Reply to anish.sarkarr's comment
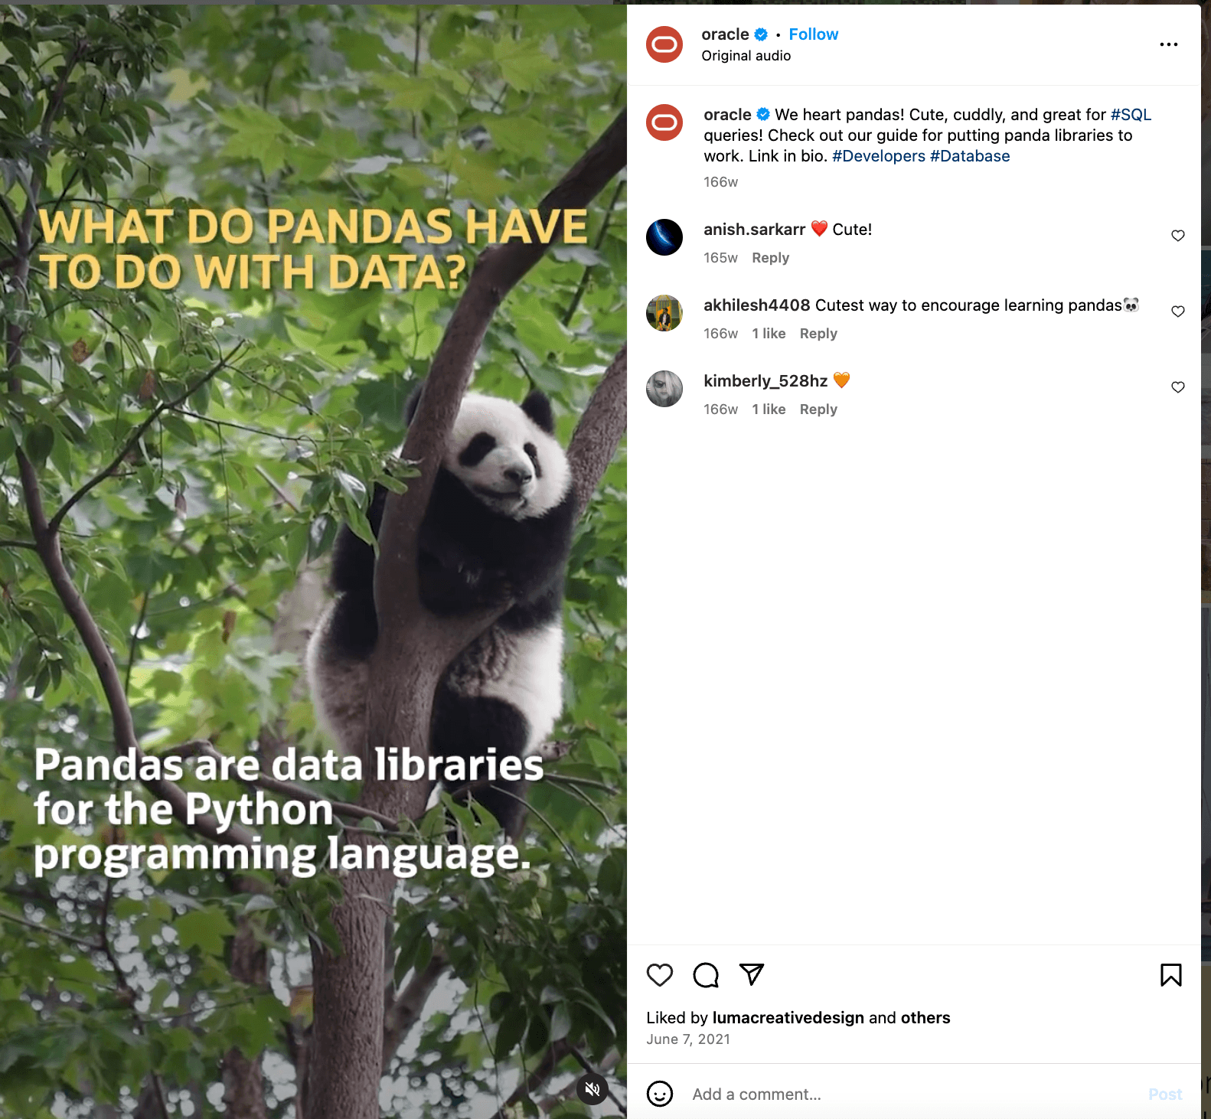The height and width of the screenshot is (1119, 1211). click(x=770, y=258)
